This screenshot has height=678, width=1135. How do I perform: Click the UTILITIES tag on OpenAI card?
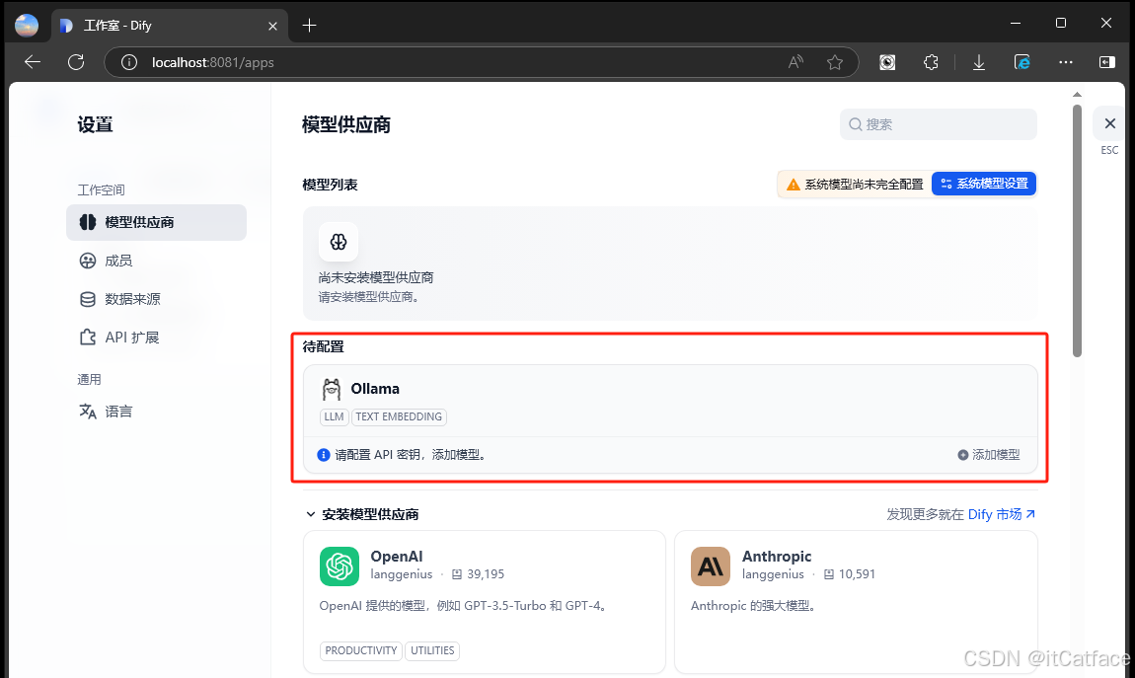click(432, 650)
